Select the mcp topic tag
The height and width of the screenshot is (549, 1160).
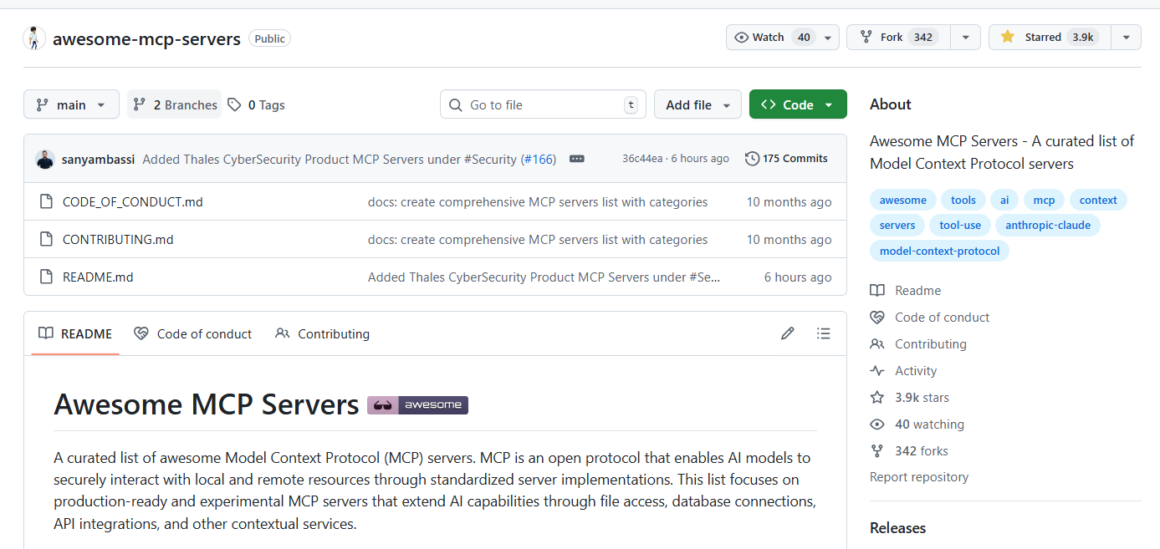pyautogui.click(x=1044, y=200)
